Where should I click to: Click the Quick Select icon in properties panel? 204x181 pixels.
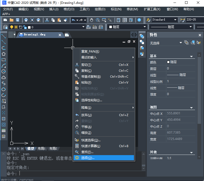click(x=199, y=43)
